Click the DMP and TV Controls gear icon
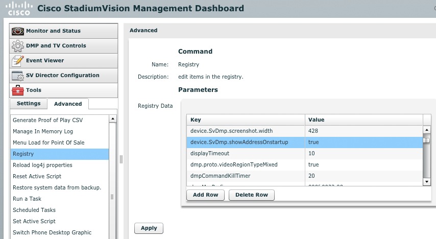Image resolution: width=436 pixels, height=239 pixels. tap(18, 46)
